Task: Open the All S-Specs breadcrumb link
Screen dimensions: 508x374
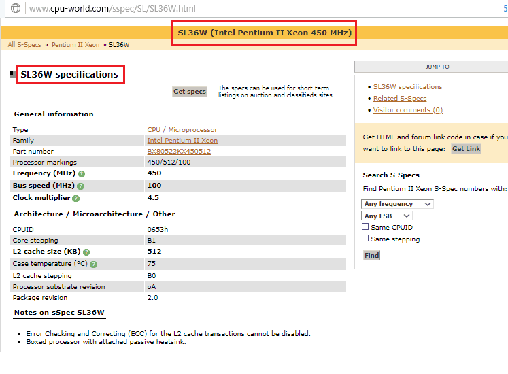Action: click(x=24, y=45)
